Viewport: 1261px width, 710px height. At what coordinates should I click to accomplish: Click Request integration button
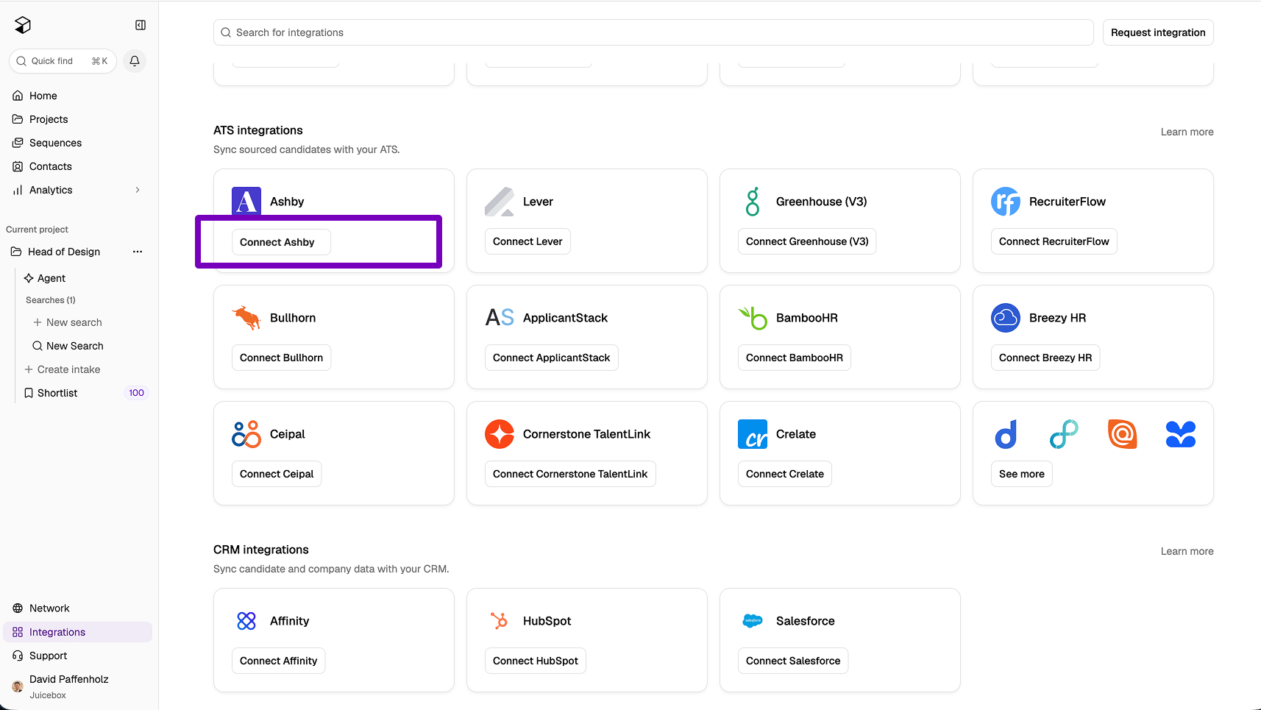click(1158, 32)
